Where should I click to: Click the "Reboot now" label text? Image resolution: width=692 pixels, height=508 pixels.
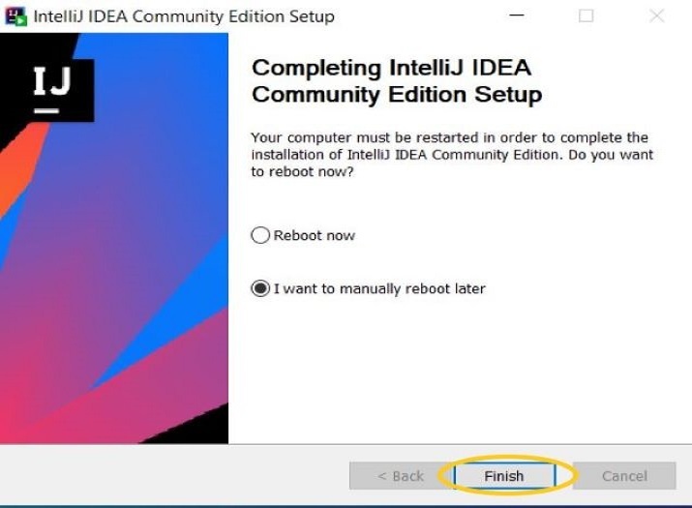click(x=315, y=235)
